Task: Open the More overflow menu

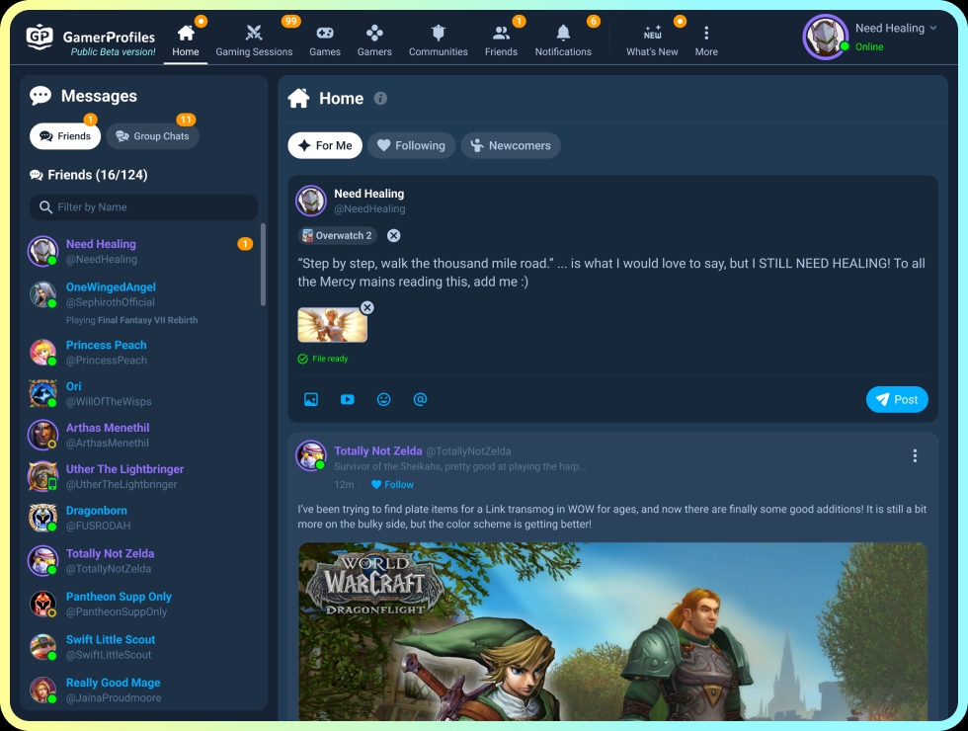Action: (706, 38)
